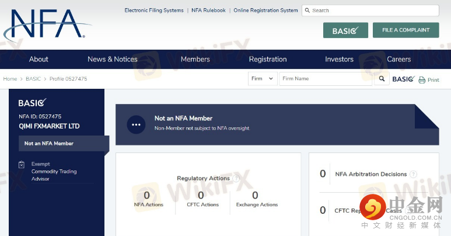Open the About menu
Screen dimensions: 451x236
point(39,59)
